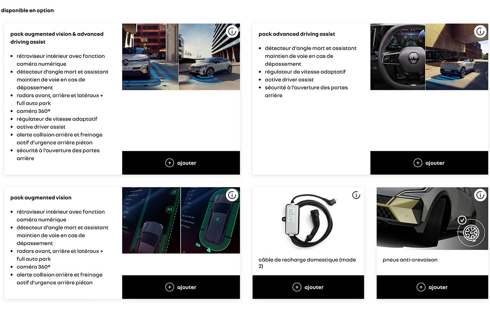This screenshot has height=327, width=490.
Task: Select the tire icon overlay on pneus anti-crevaison image
Action: [x=472, y=232]
